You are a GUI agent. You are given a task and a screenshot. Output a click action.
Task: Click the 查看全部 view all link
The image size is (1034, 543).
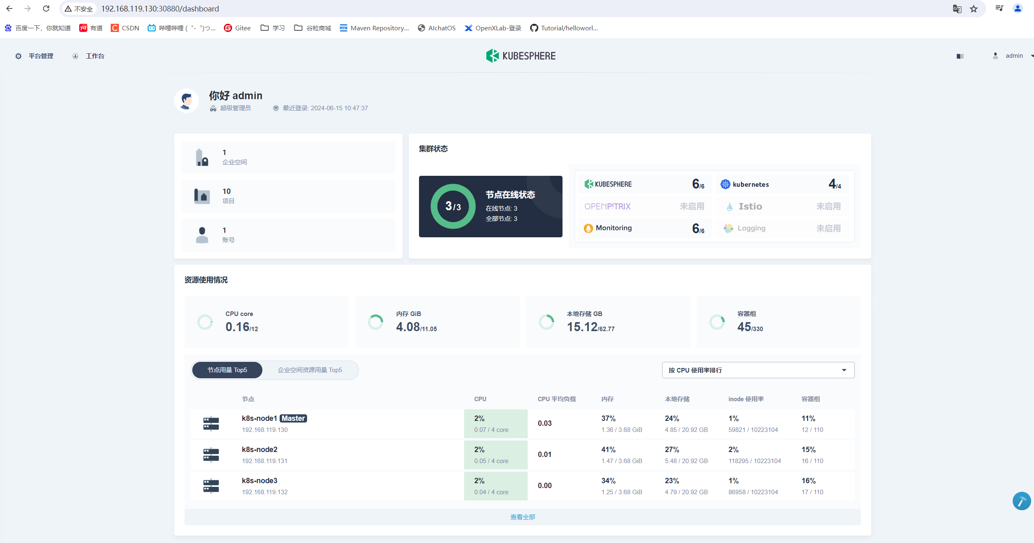522,517
